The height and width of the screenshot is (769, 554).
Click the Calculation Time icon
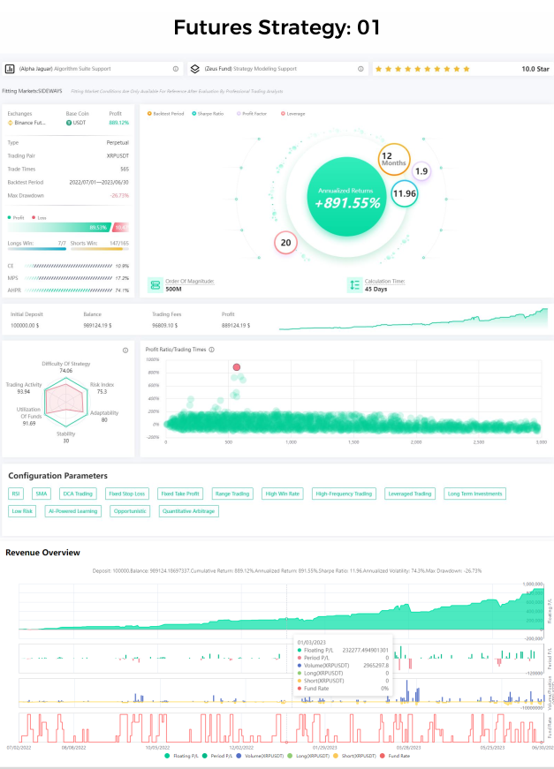coord(354,285)
